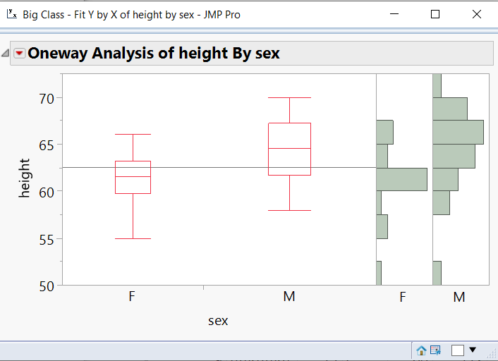Screen dimensions: 498x361
Task: Open the red triangle Oneway Analysis menu
Action: [x=19, y=54]
